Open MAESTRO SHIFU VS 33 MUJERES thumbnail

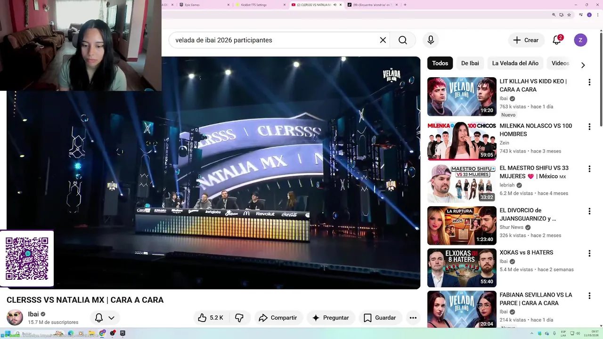462,184
